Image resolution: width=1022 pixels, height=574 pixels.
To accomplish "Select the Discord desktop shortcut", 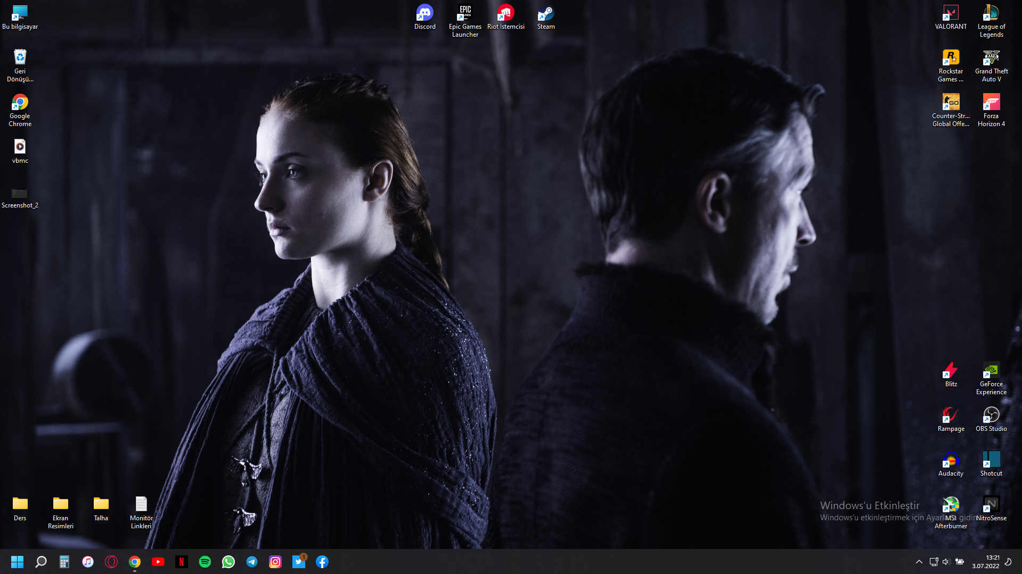I will (x=425, y=17).
